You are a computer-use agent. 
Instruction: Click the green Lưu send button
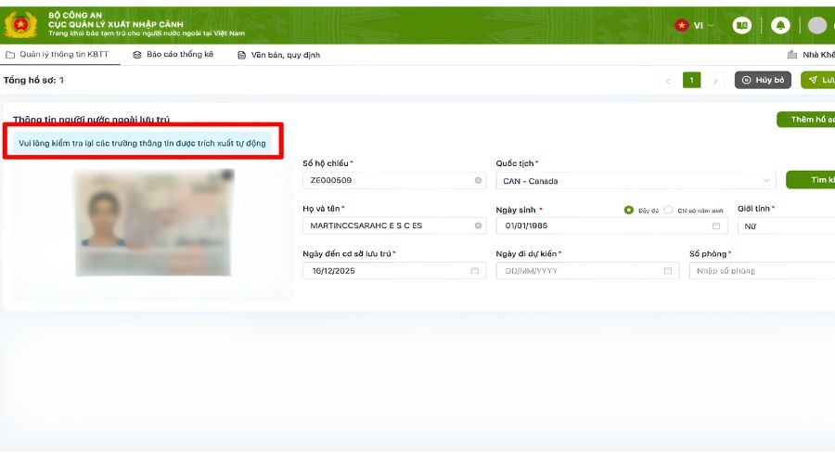coord(818,80)
